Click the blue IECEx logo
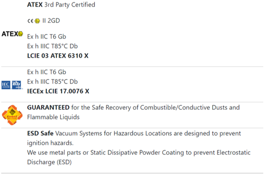265x177 pixels. point(16,84)
